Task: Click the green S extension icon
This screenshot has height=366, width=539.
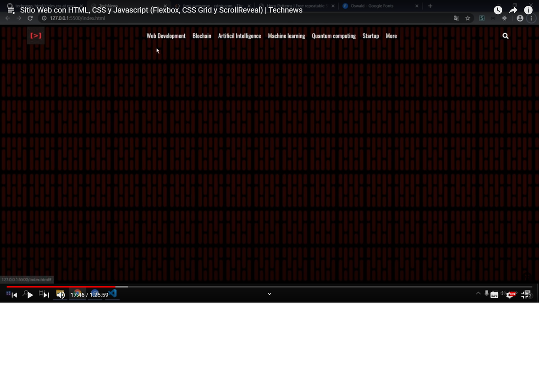Action: (x=482, y=18)
